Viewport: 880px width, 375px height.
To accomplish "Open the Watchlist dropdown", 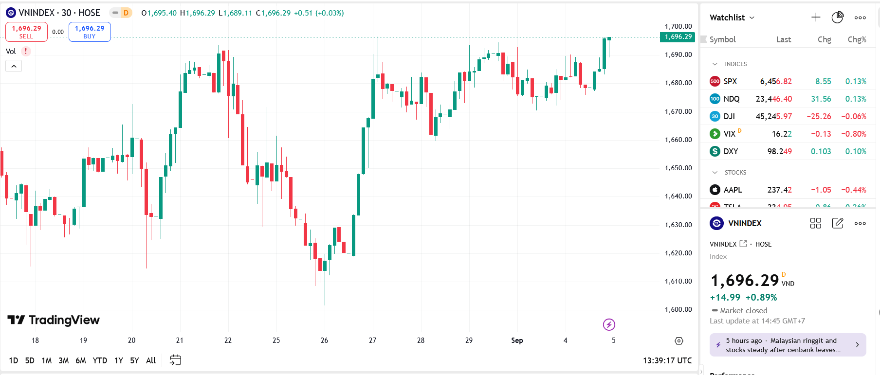I will pyautogui.click(x=732, y=18).
